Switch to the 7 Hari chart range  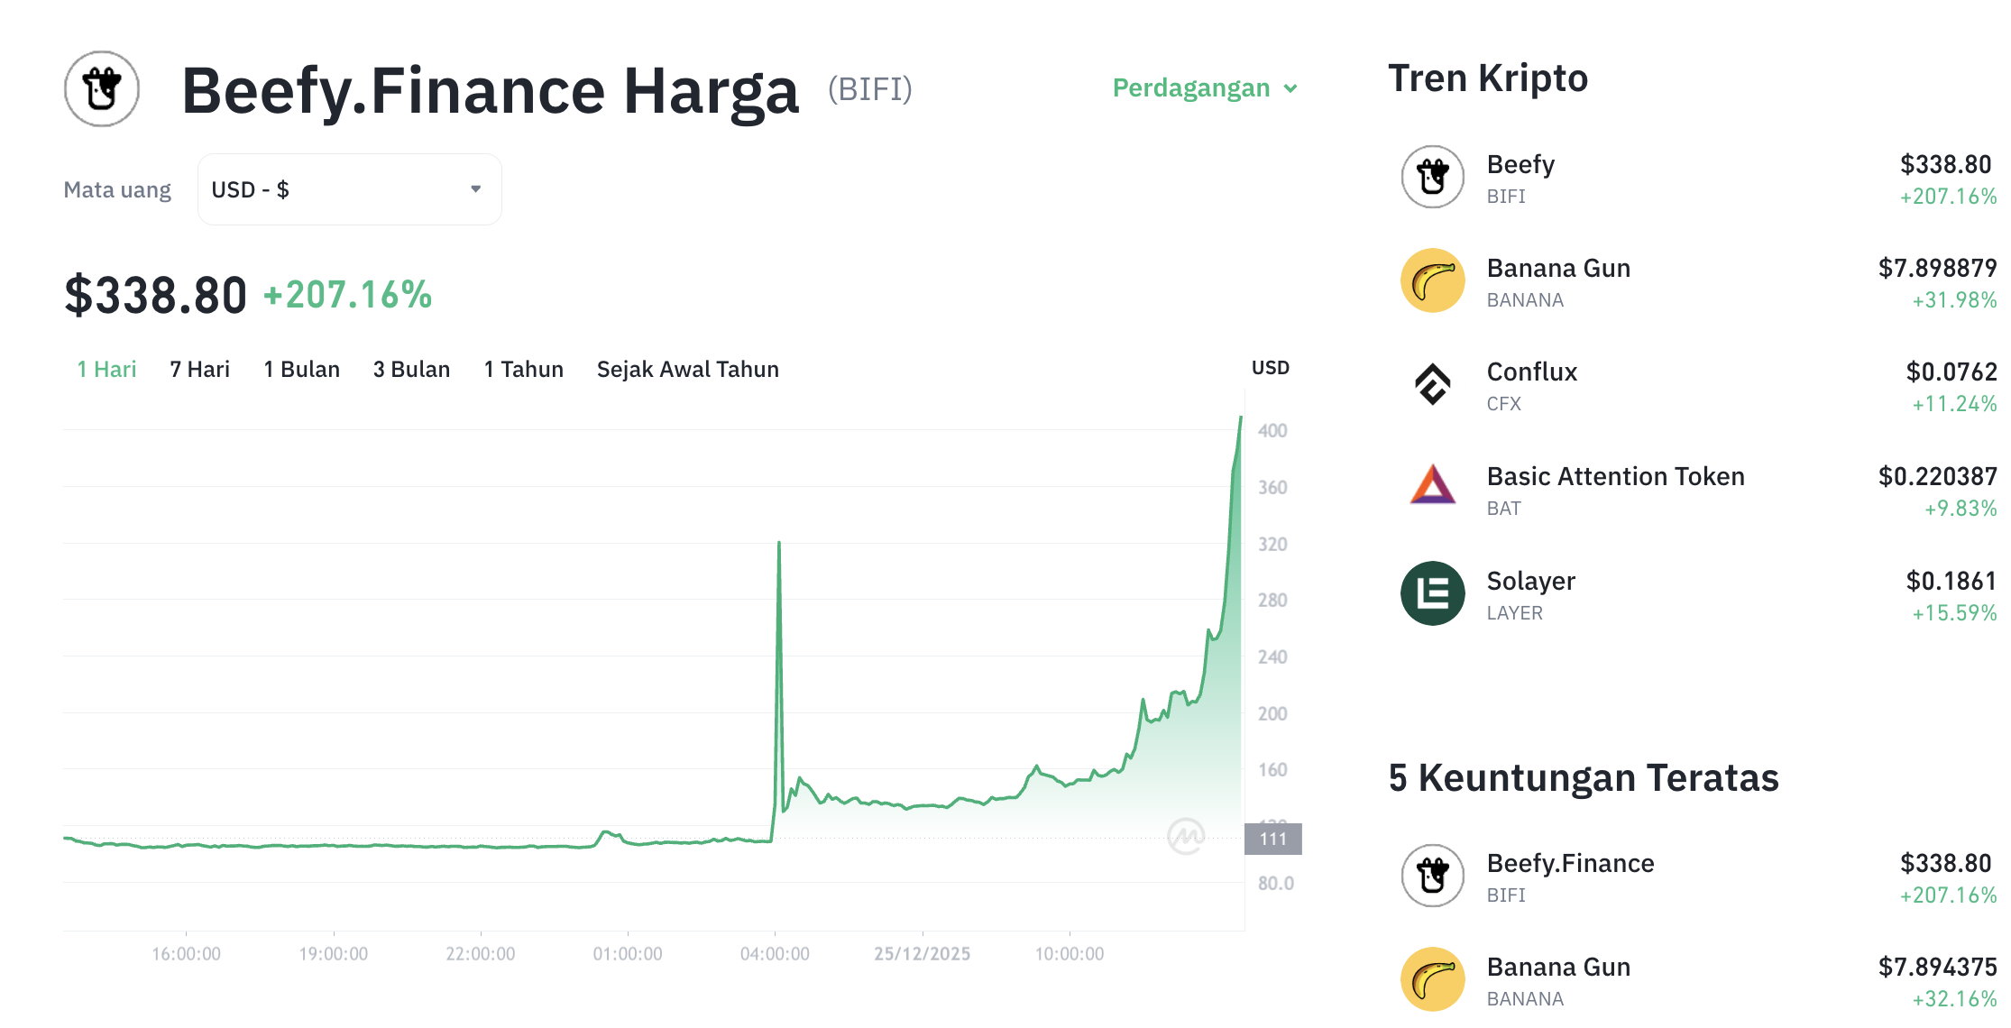198,369
